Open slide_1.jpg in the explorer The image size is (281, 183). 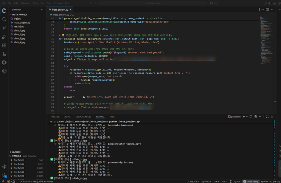click(x=19, y=30)
